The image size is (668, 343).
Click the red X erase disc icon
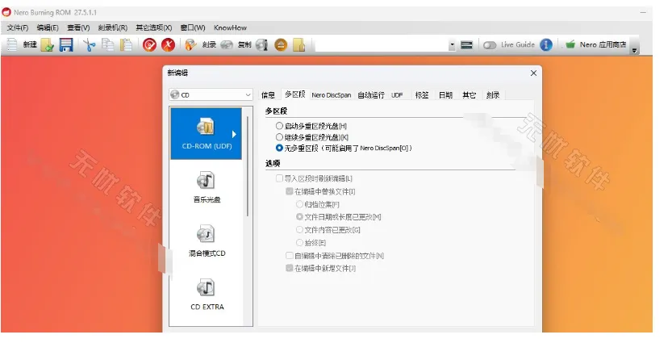pyautogui.click(x=169, y=44)
